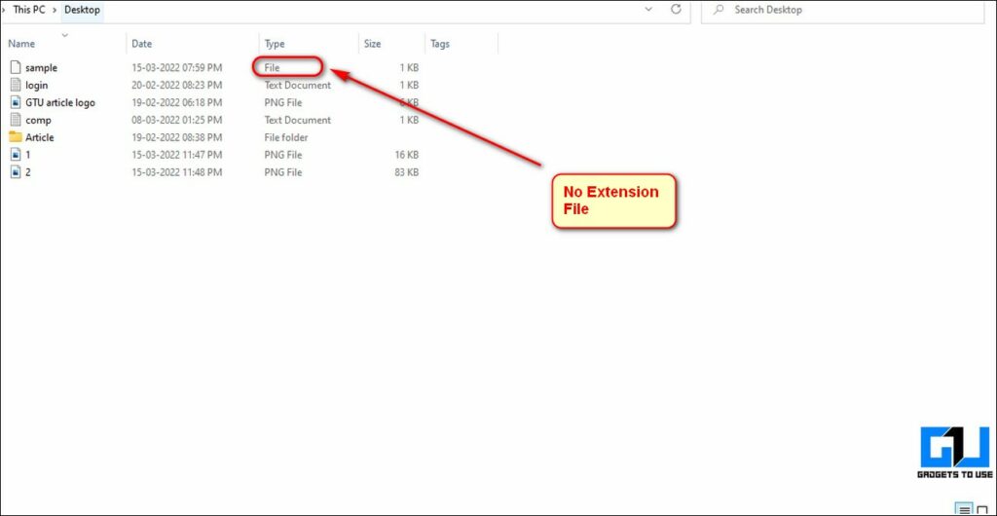Sort files by the Date column
This screenshot has height=516, width=997.
142,44
